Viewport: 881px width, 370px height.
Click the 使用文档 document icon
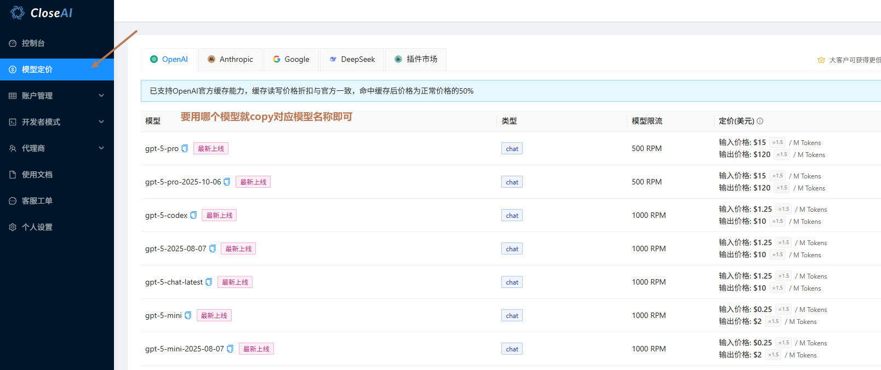pyautogui.click(x=13, y=175)
